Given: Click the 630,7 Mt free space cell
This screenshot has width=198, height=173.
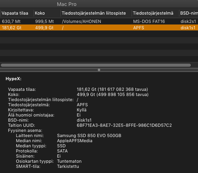Looking at the screenshot, I should pyautogui.click(x=11, y=21).
